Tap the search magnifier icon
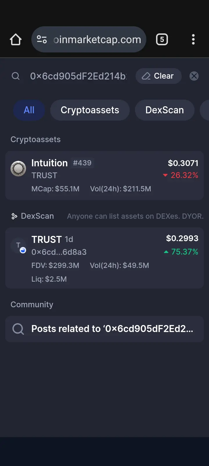209x466 pixels. pyautogui.click(x=16, y=76)
